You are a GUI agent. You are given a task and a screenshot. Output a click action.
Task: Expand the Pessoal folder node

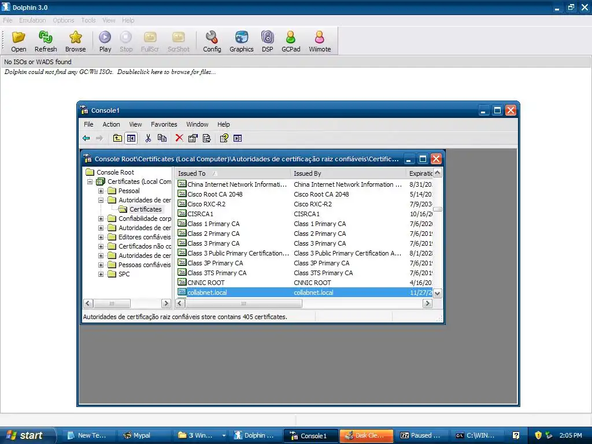101,191
